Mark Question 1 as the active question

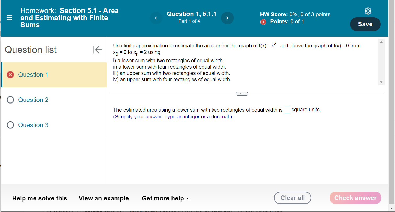[x=33, y=74]
